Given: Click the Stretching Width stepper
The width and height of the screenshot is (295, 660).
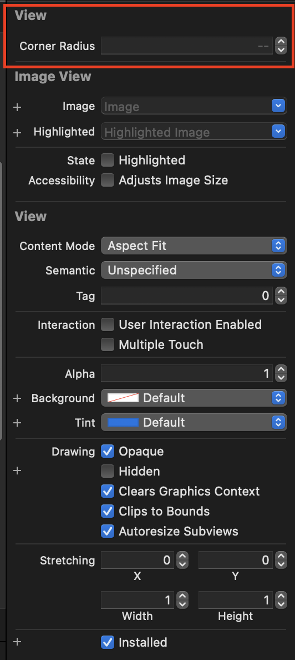Looking at the screenshot, I should click(183, 600).
